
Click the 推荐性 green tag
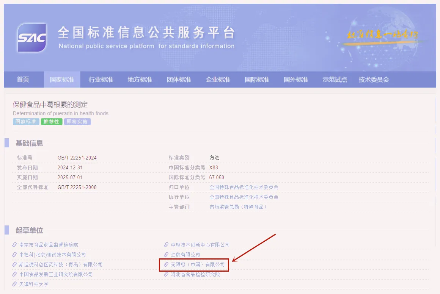click(x=51, y=122)
